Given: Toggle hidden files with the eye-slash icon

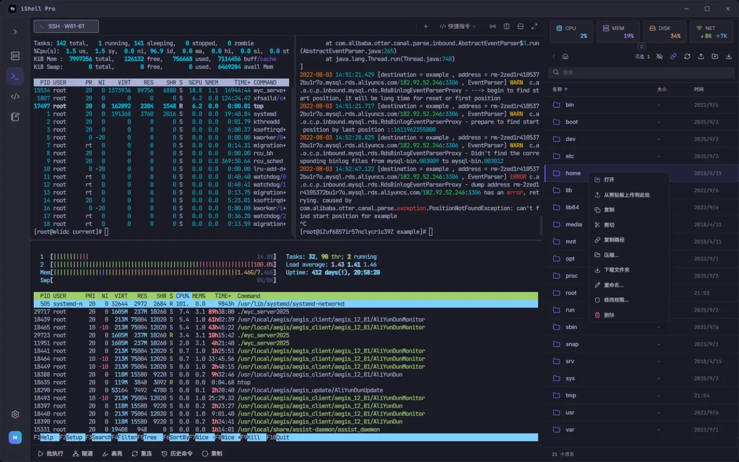Looking at the screenshot, I should click(x=659, y=56).
